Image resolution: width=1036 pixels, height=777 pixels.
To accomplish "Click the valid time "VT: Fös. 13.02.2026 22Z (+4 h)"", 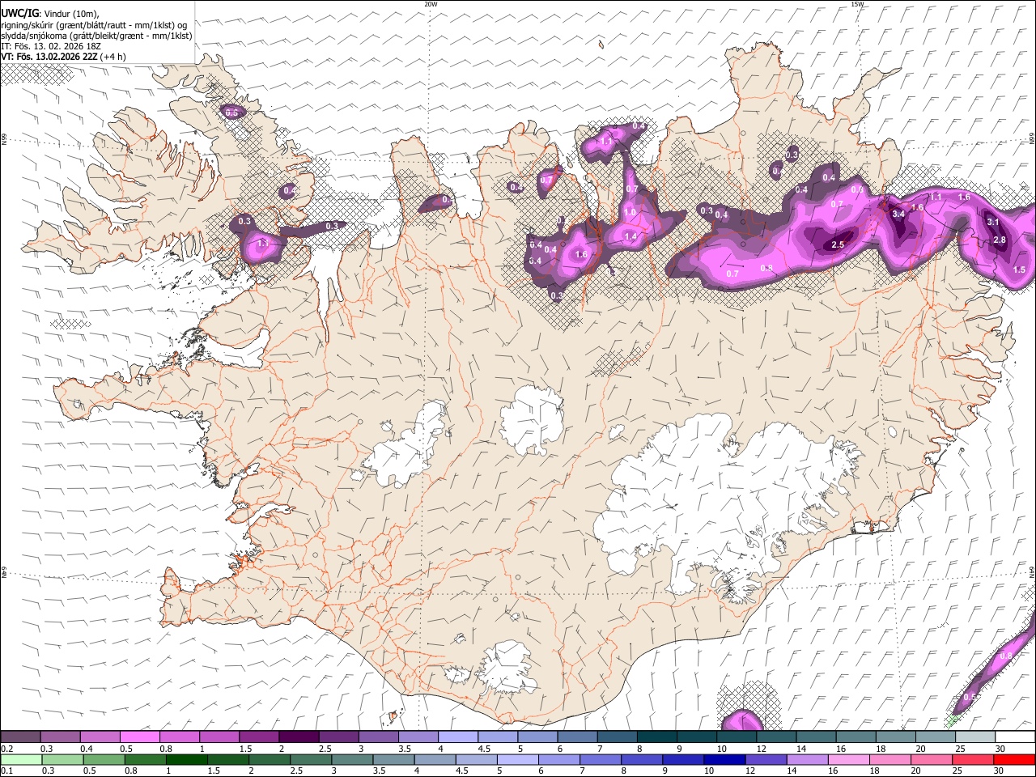I will [63, 57].
